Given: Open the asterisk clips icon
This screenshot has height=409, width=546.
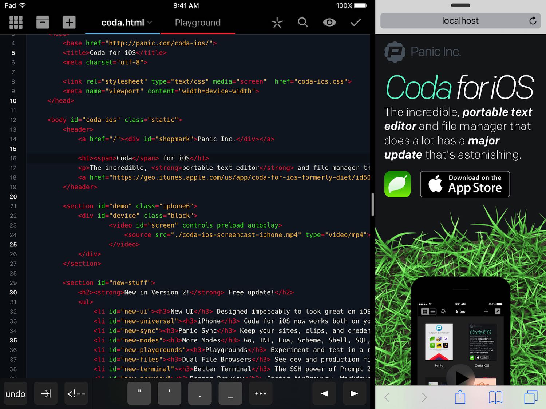Looking at the screenshot, I should pos(277,23).
